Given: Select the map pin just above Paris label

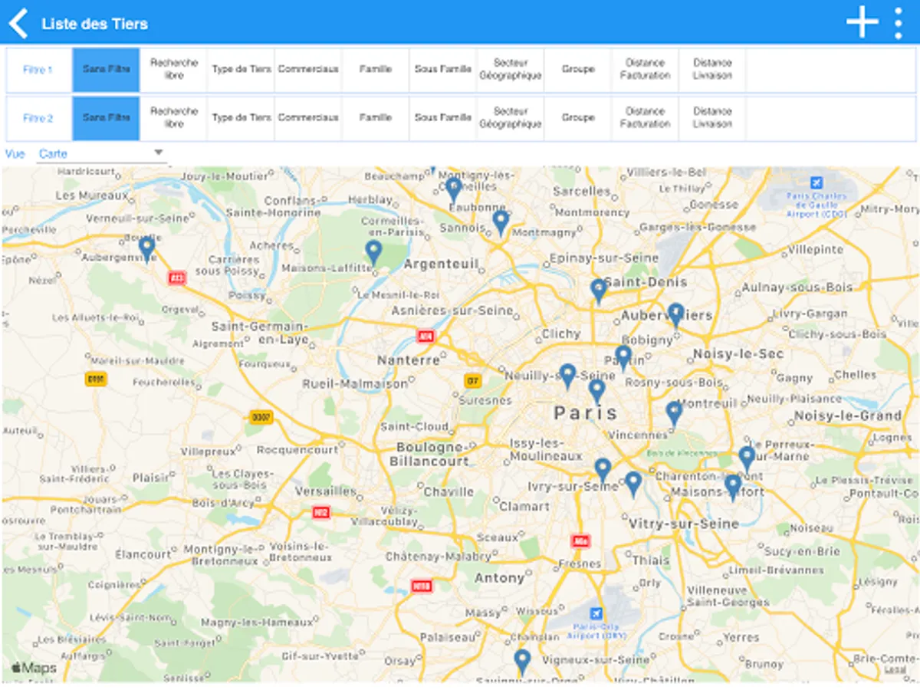Looking at the screenshot, I should tap(596, 393).
